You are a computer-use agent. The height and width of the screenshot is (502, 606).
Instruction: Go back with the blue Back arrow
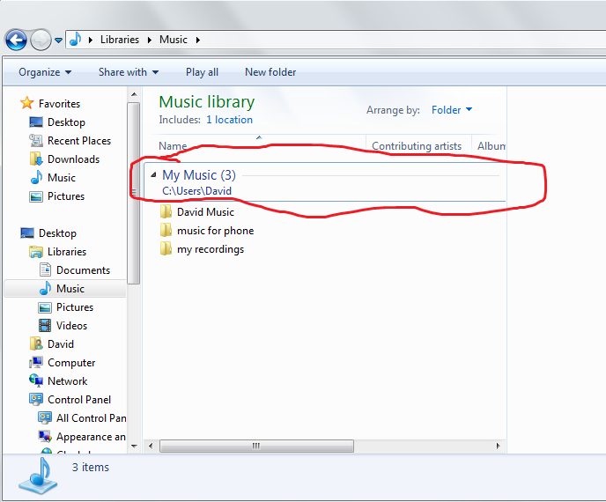tap(16, 40)
